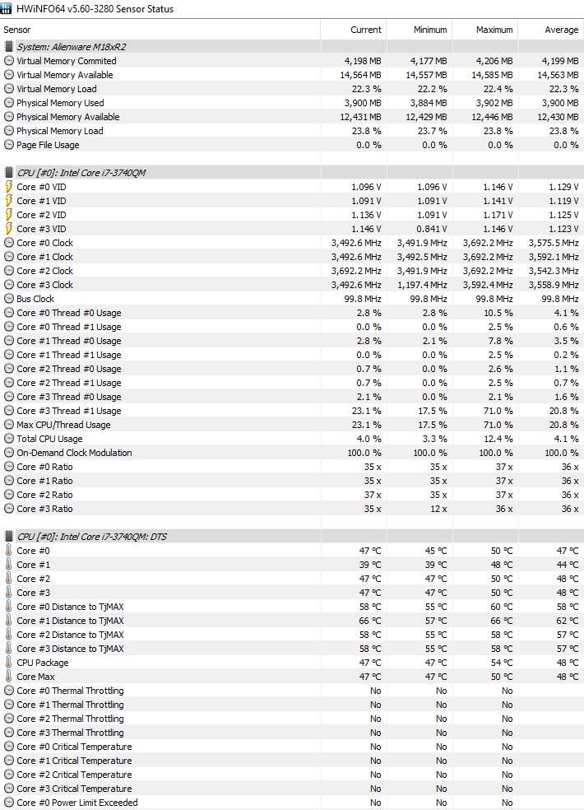The width and height of the screenshot is (584, 810).
Task: Click the lightning bolt icon for Core #0 VID
Action: [x=8, y=187]
